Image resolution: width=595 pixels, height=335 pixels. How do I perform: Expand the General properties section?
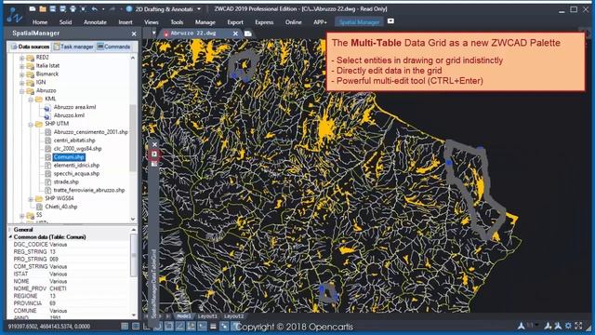point(10,230)
